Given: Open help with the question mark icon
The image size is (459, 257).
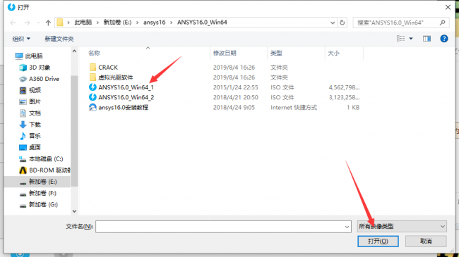Looking at the screenshot, I should coord(443,38).
